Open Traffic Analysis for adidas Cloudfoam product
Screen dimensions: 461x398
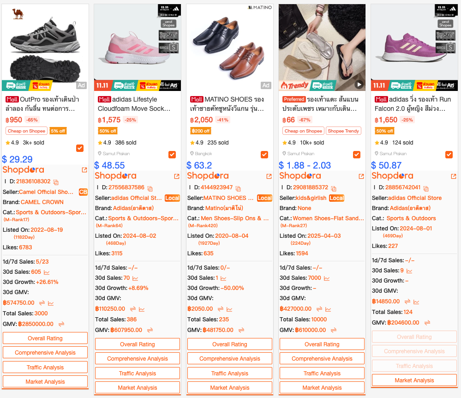click(138, 373)
